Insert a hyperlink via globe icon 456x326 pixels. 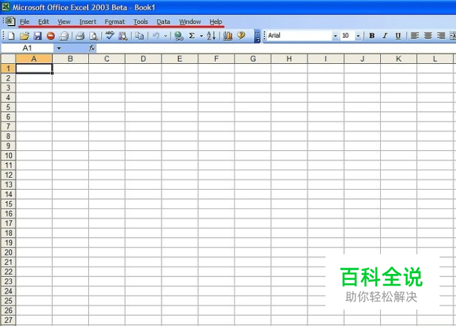coord(179,36)
